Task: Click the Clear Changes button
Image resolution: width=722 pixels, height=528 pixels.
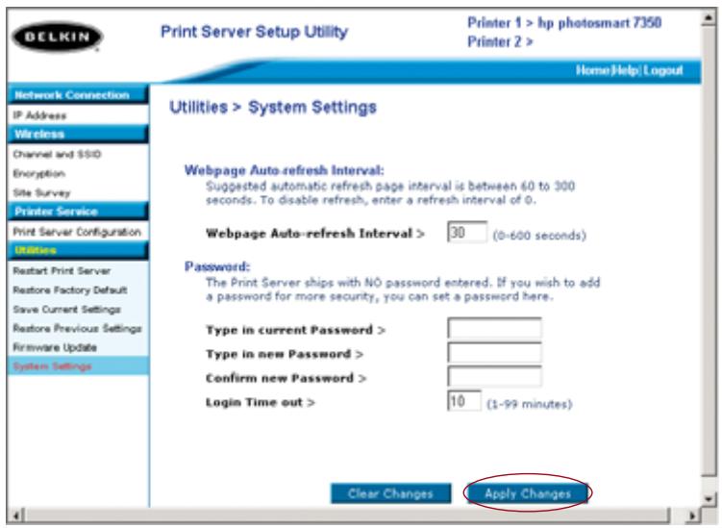Action: coord(391,493)
